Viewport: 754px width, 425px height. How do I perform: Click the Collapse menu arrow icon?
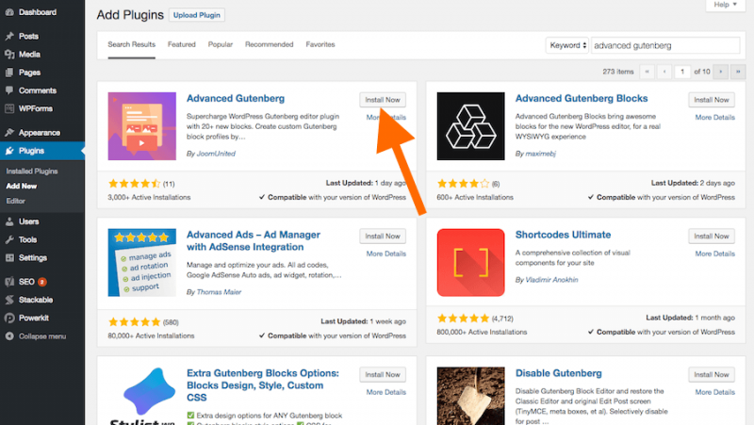9,336
